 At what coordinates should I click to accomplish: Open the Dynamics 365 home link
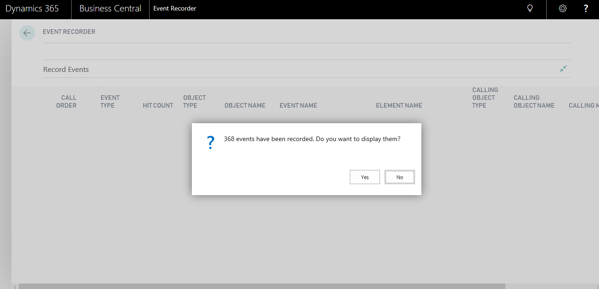coord(32,9)
